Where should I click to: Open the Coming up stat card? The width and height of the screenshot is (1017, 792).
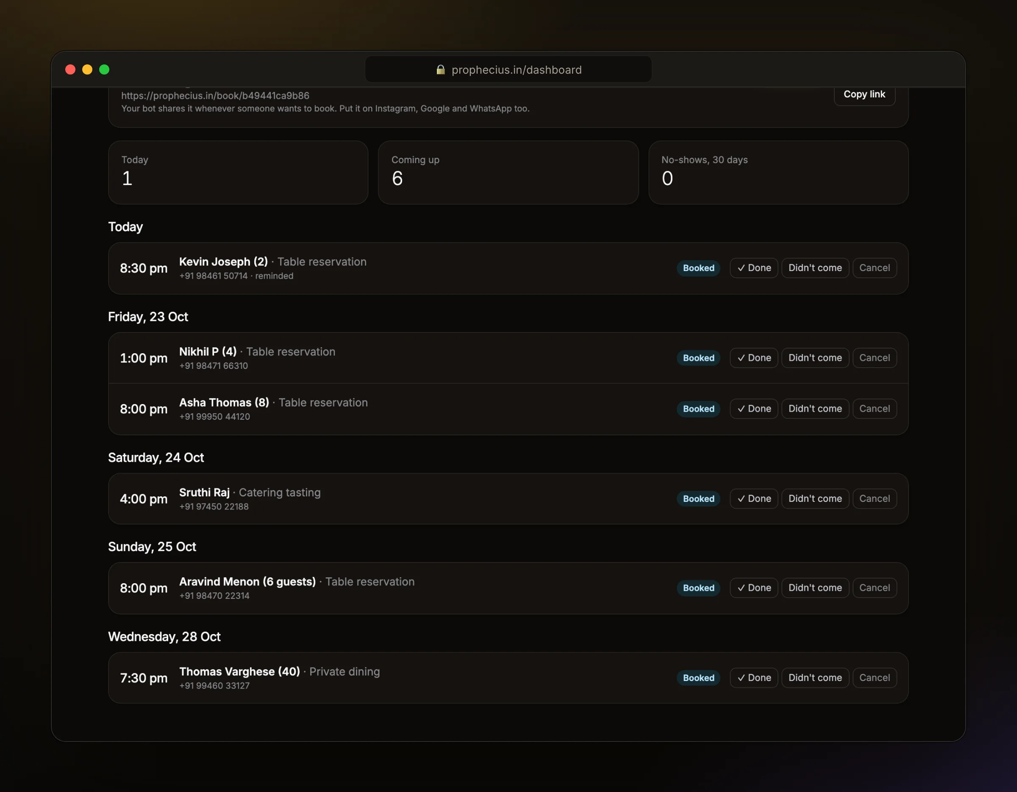click(508, 173)
